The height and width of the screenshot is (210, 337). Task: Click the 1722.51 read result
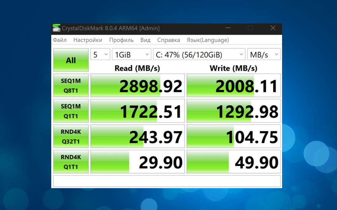click(x=137, y=111)
